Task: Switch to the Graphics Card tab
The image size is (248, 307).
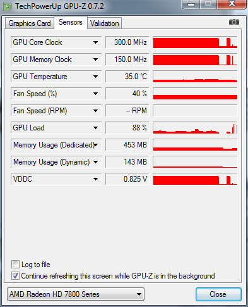Action: click(x=30, y=23)
